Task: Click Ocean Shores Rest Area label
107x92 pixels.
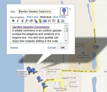Action: point(54,70)
